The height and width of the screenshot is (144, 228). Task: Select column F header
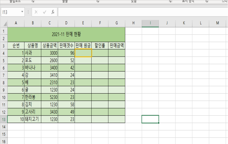100,23
